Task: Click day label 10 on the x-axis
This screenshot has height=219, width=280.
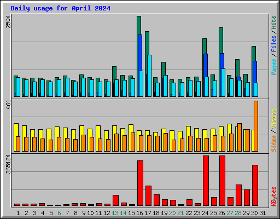Action: tap(90, 213)
